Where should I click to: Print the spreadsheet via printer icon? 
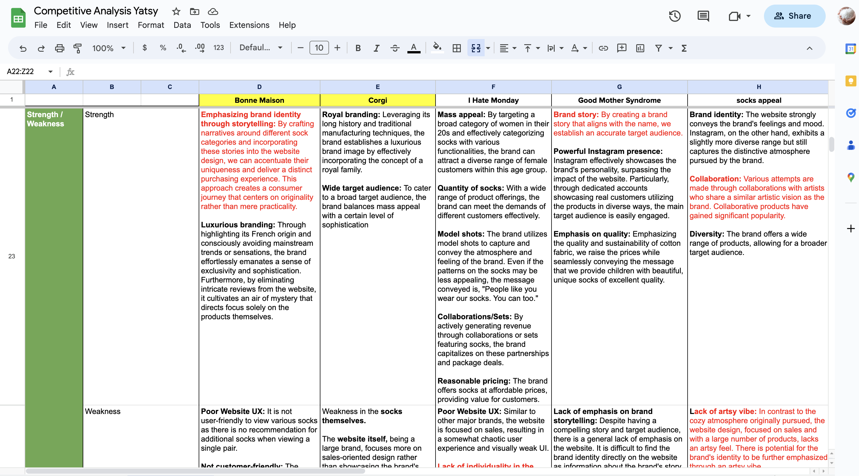[59, 48]
